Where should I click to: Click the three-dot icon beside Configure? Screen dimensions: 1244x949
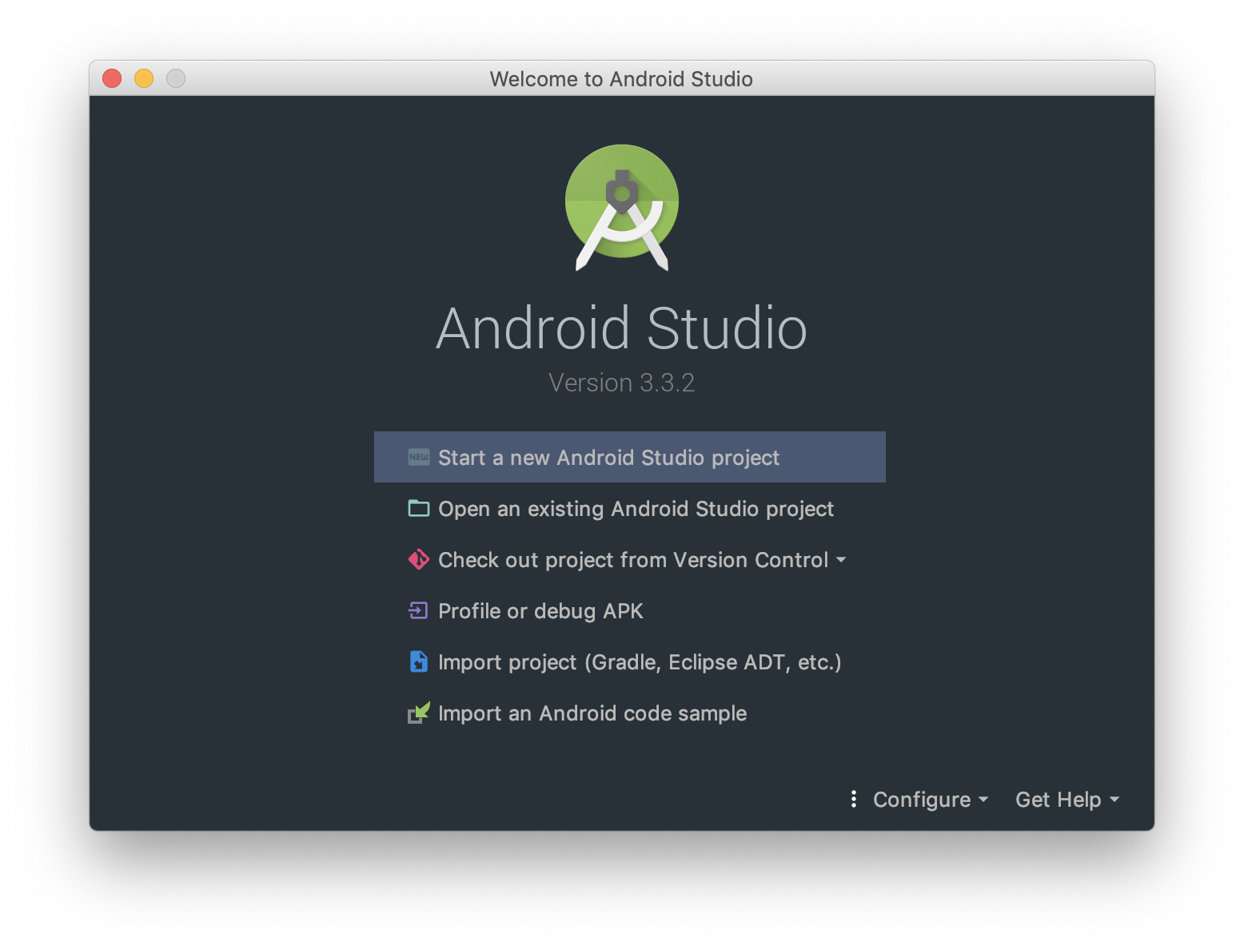[x=854, y=799]
